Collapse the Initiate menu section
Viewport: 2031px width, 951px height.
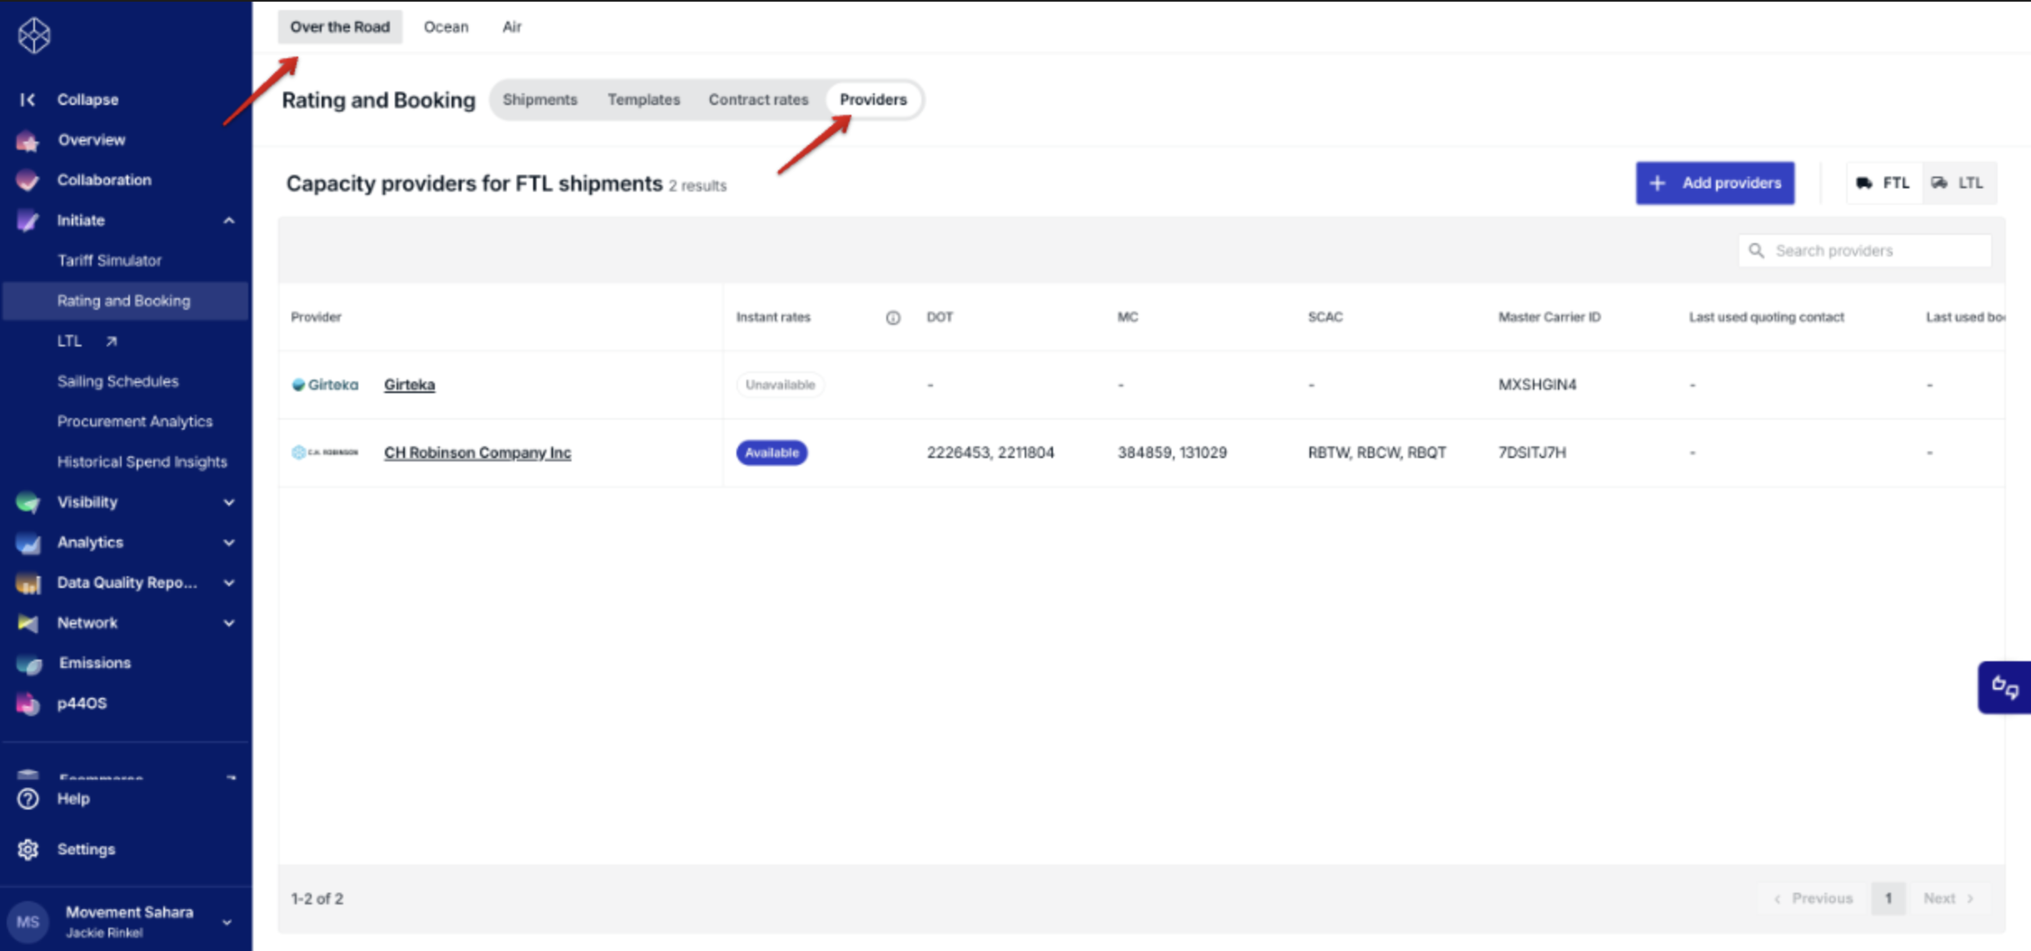pyautogui.click(x=229, y=221)
